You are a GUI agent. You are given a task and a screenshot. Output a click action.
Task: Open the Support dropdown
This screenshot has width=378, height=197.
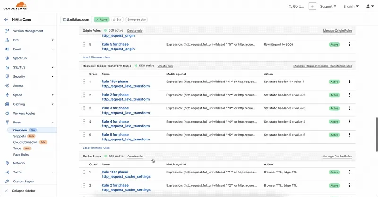click(328, 6)
